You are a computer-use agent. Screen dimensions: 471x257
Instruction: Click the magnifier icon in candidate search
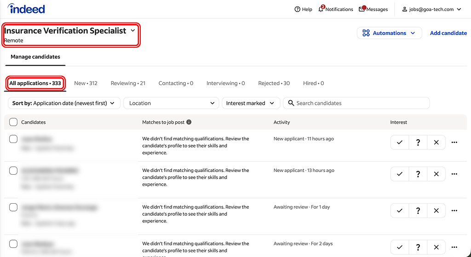point(291,103)
